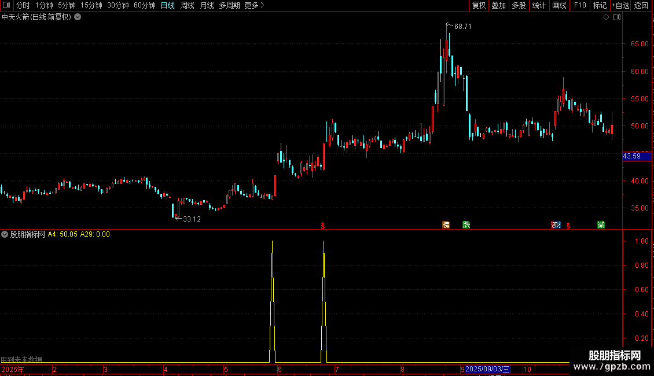Image resolution: width=654 pixels, height=376 pixels.
Task: Switch to 月线 monthly chart
Action: 207,5
